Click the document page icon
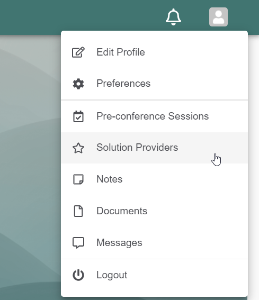 78,211
